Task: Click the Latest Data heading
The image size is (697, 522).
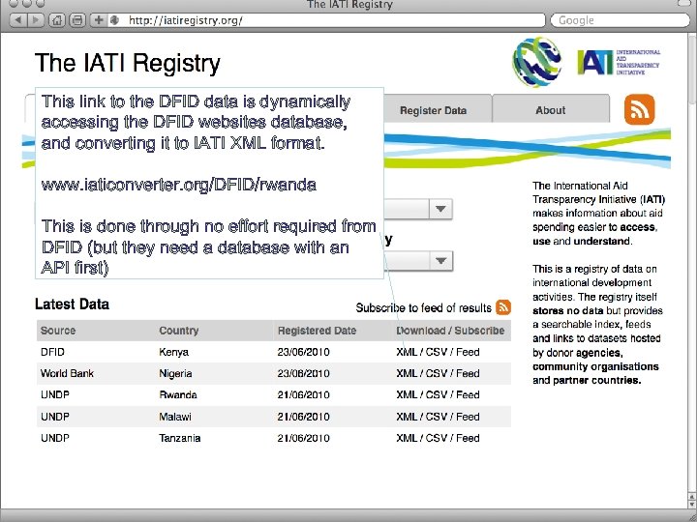Action: (x=72, y=304)
